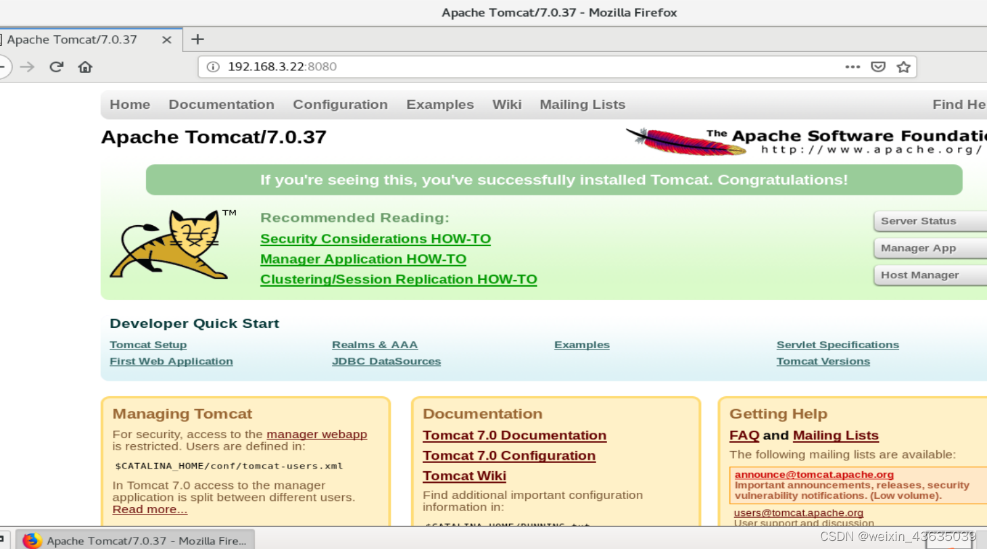The height and width of the screenshot is (549, 987).
Task: Open Tomcat Wiki link
Action: (464, 476)
